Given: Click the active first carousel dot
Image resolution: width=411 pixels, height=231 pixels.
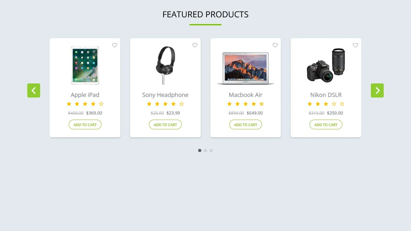Looking at the screenshot, I should tap(200, 150).
